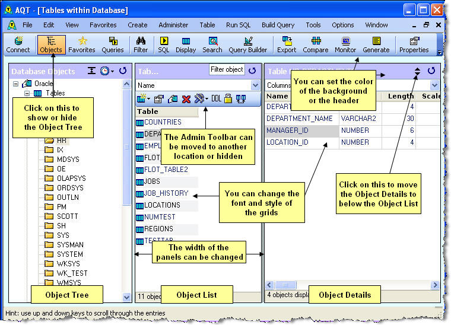Click the red X delete icon
451x325 pixels.
click(x=186, y=100)
